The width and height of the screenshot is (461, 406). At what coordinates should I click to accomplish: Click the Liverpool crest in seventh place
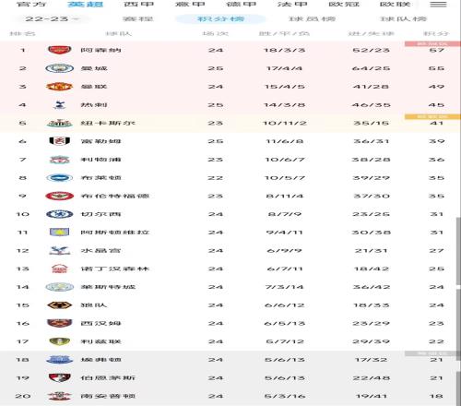[60, 160]
